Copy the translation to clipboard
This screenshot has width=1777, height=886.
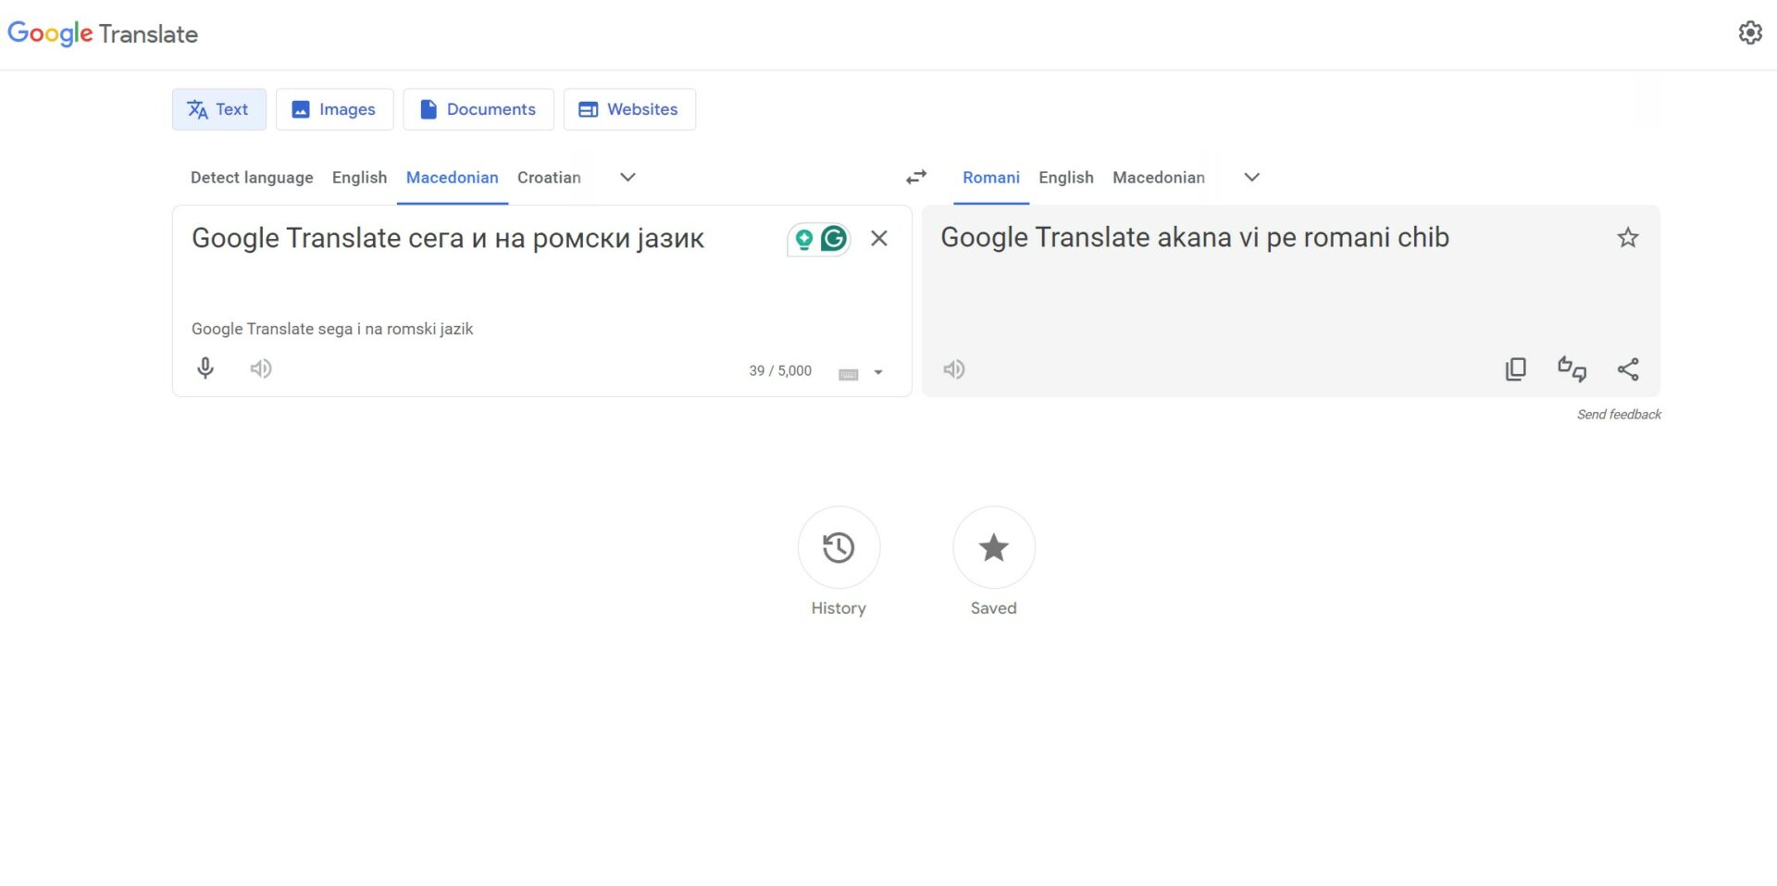pos(1516,369)
